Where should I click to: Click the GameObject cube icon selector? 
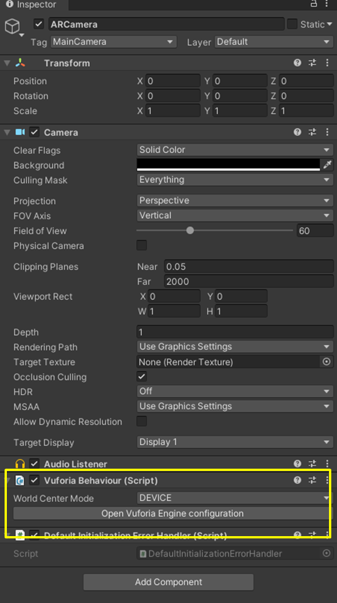point(14,27)
